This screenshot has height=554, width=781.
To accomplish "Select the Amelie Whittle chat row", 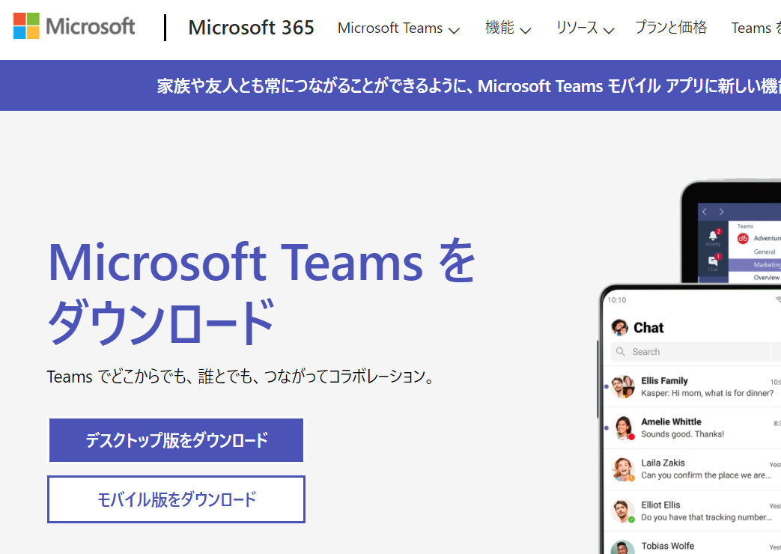I will (693, 428).
